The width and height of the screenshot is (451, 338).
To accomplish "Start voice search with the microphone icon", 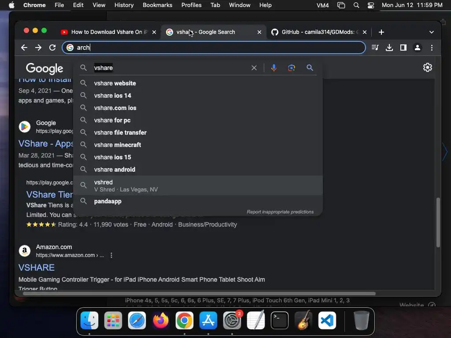I will [274, 68].
